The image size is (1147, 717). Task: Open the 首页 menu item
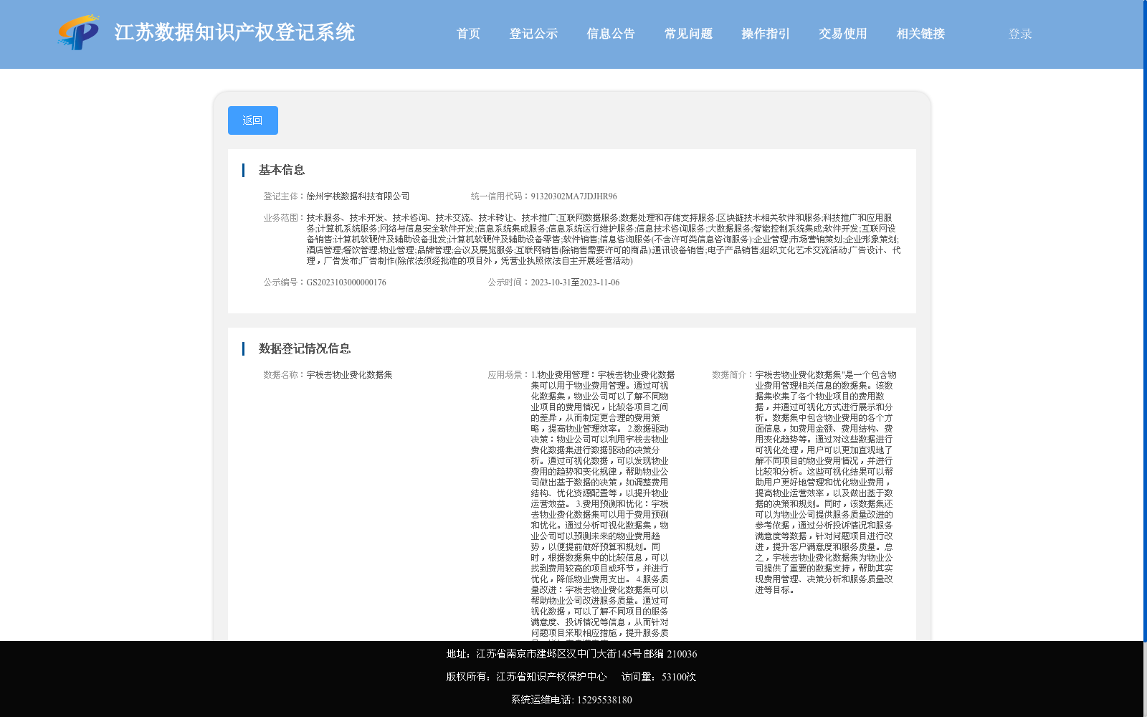tap(468, 34)
